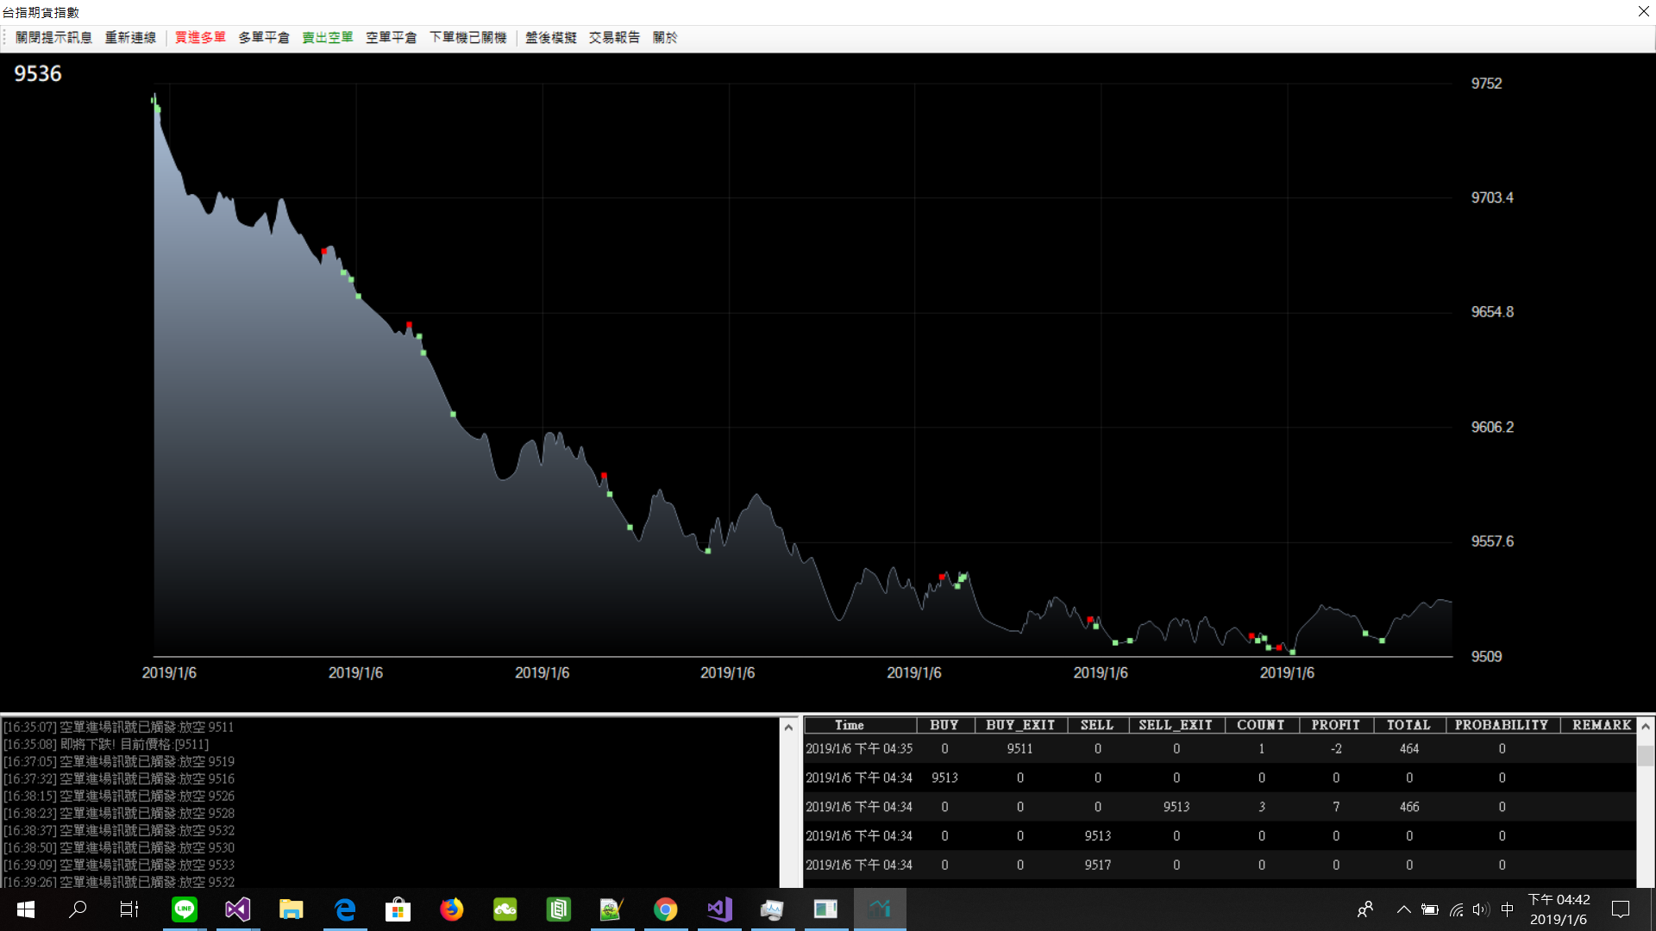Click y-axis label 9703.4
This screenshot has width=1656, height=931.
point(1492,198)
